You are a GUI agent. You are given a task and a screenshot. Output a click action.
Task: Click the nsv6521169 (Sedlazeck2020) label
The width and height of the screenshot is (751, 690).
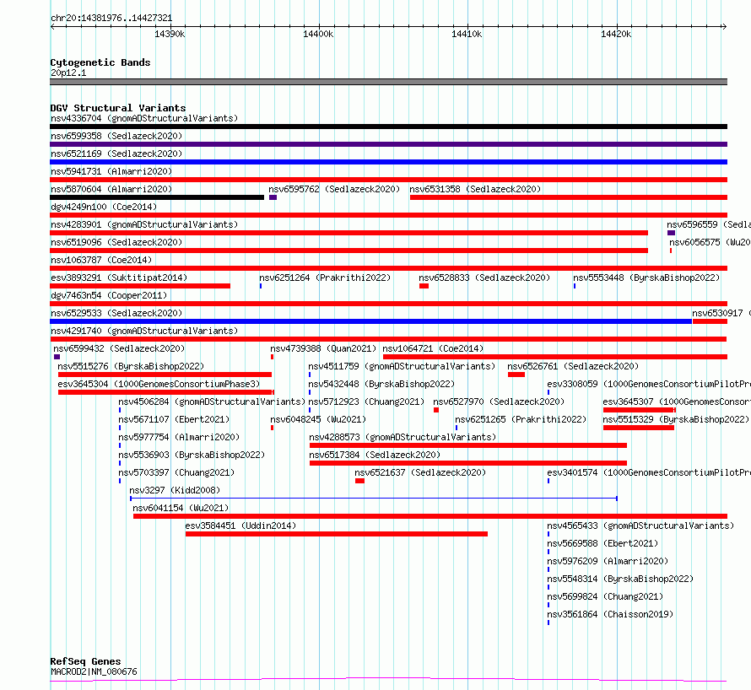pos(116,154)
